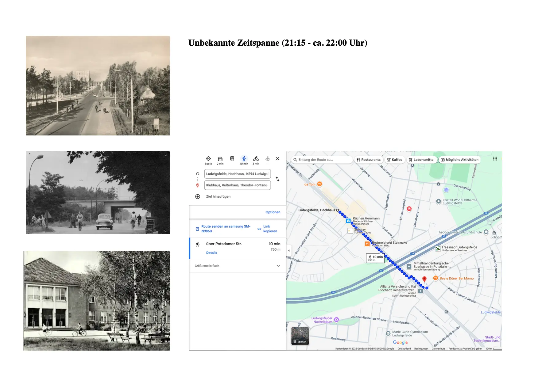Edit the starting point 'Ludwigsfelde, Hochhaus' field
This screenshot has height=380, width=538.
click(238, 174)
